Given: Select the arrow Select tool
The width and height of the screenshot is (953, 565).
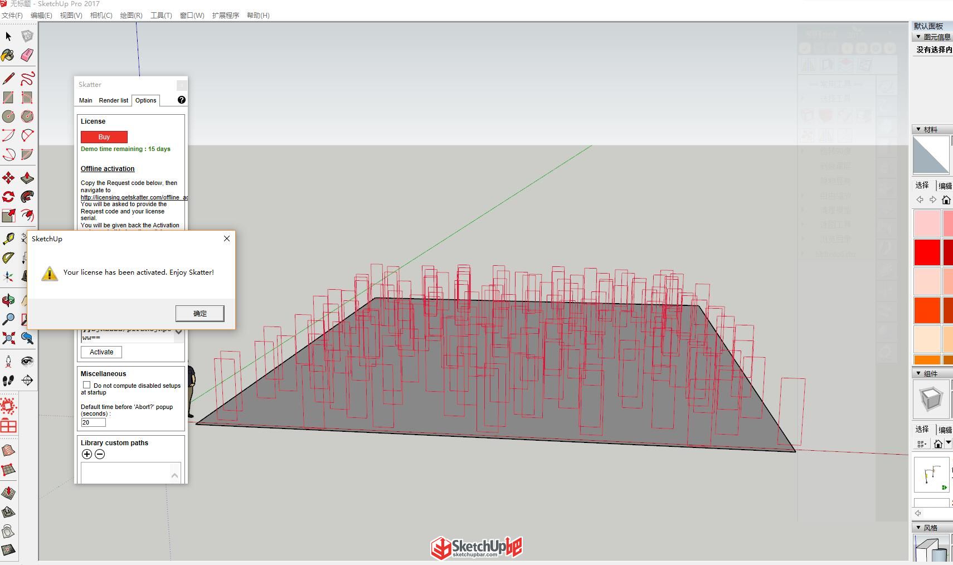Looking at the screenshot, I should tap(8, 36).
